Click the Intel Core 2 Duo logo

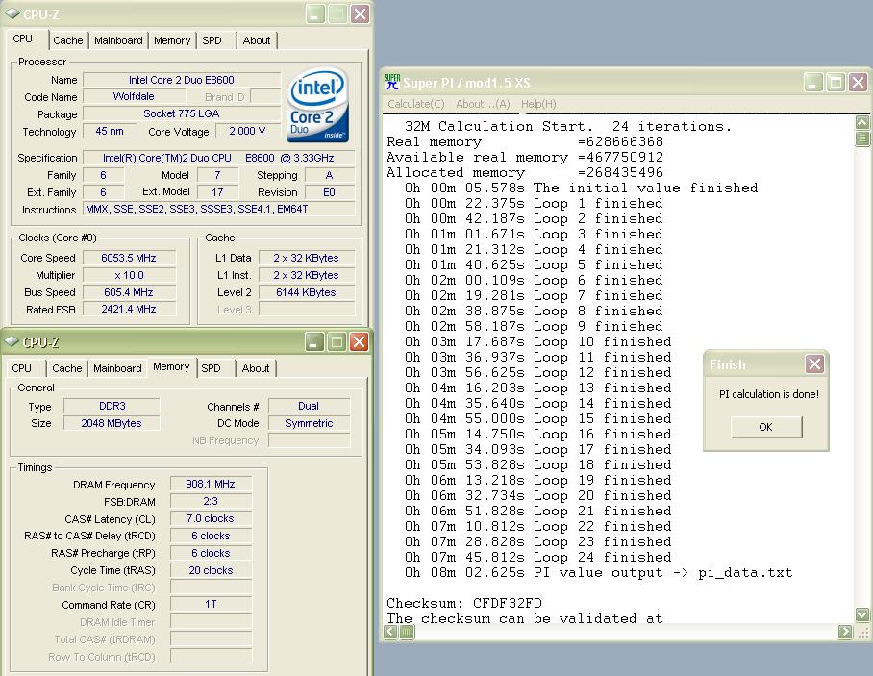coord(318,105)
